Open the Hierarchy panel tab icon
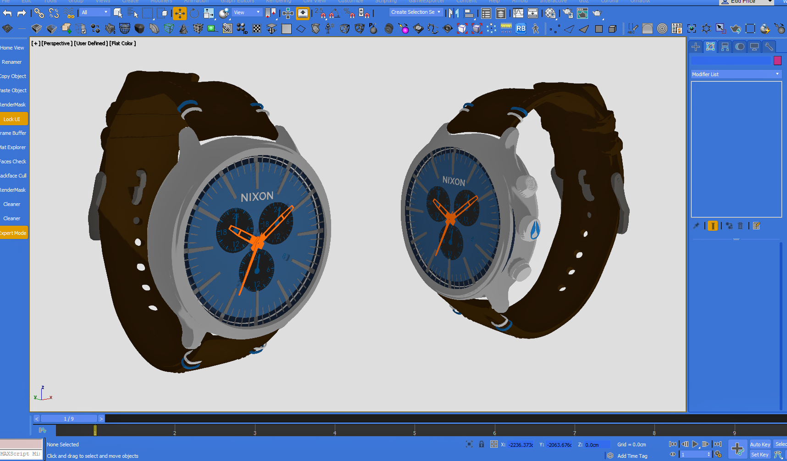Viewport: 787px width, 461px height. tap(725, 47)
